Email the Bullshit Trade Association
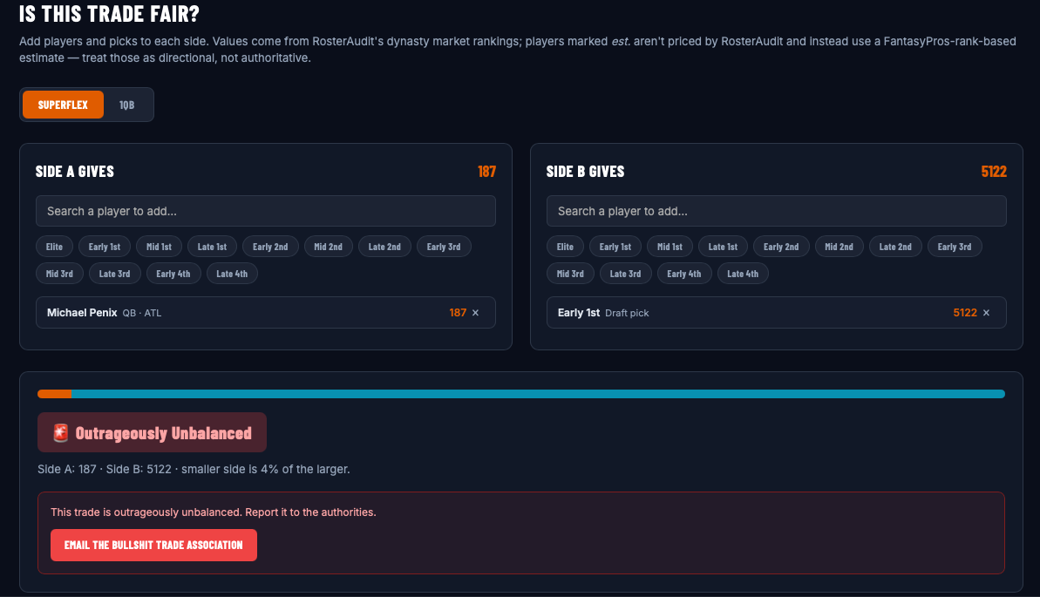 pyautogui.click(x=154, y=546)
